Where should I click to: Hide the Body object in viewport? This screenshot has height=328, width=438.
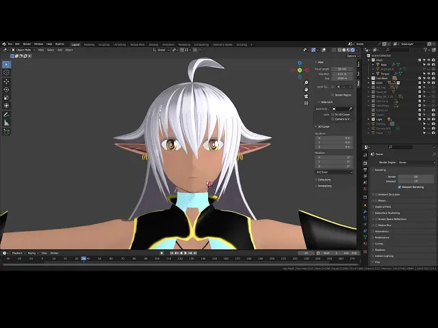429,65
